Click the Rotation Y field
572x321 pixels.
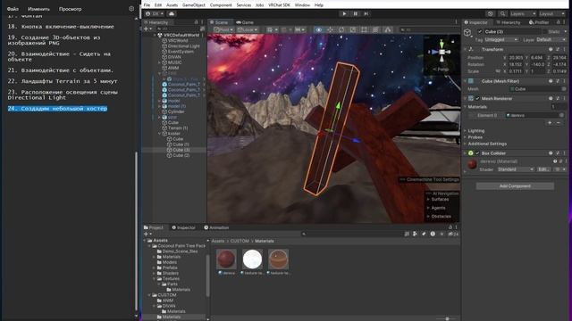click(538, 64)
